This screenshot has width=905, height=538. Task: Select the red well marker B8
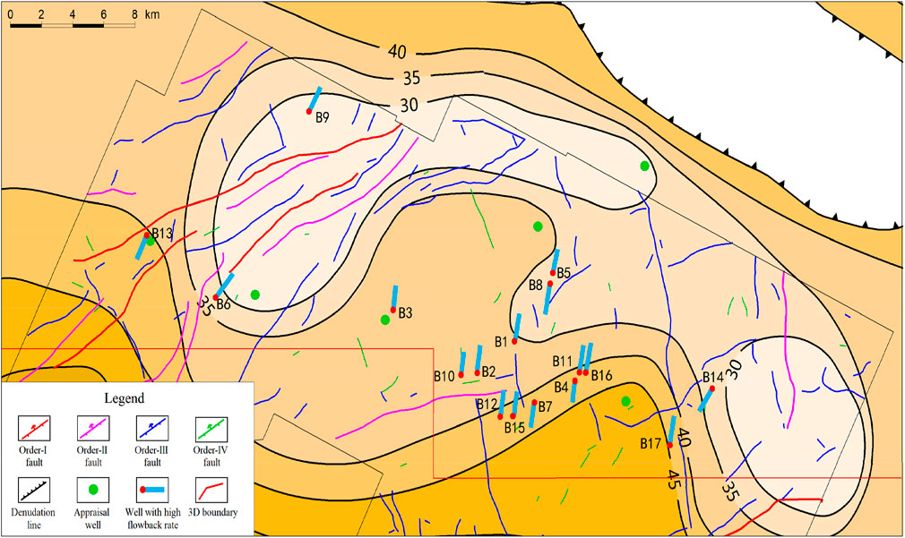coord(550,284)
